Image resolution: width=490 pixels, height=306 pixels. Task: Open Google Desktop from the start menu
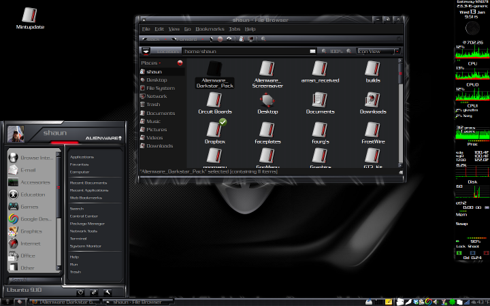31,219
